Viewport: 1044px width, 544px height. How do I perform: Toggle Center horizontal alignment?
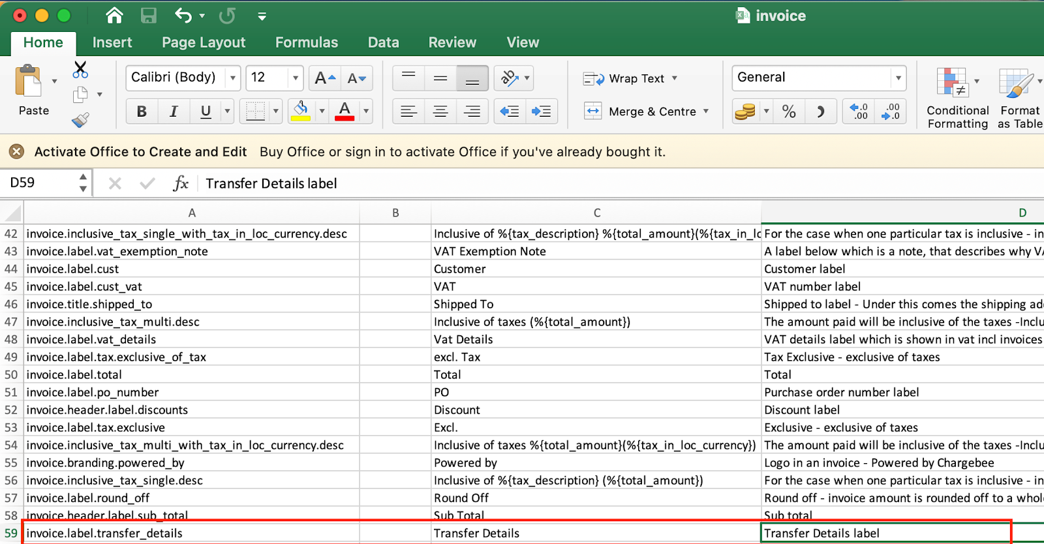440,112
